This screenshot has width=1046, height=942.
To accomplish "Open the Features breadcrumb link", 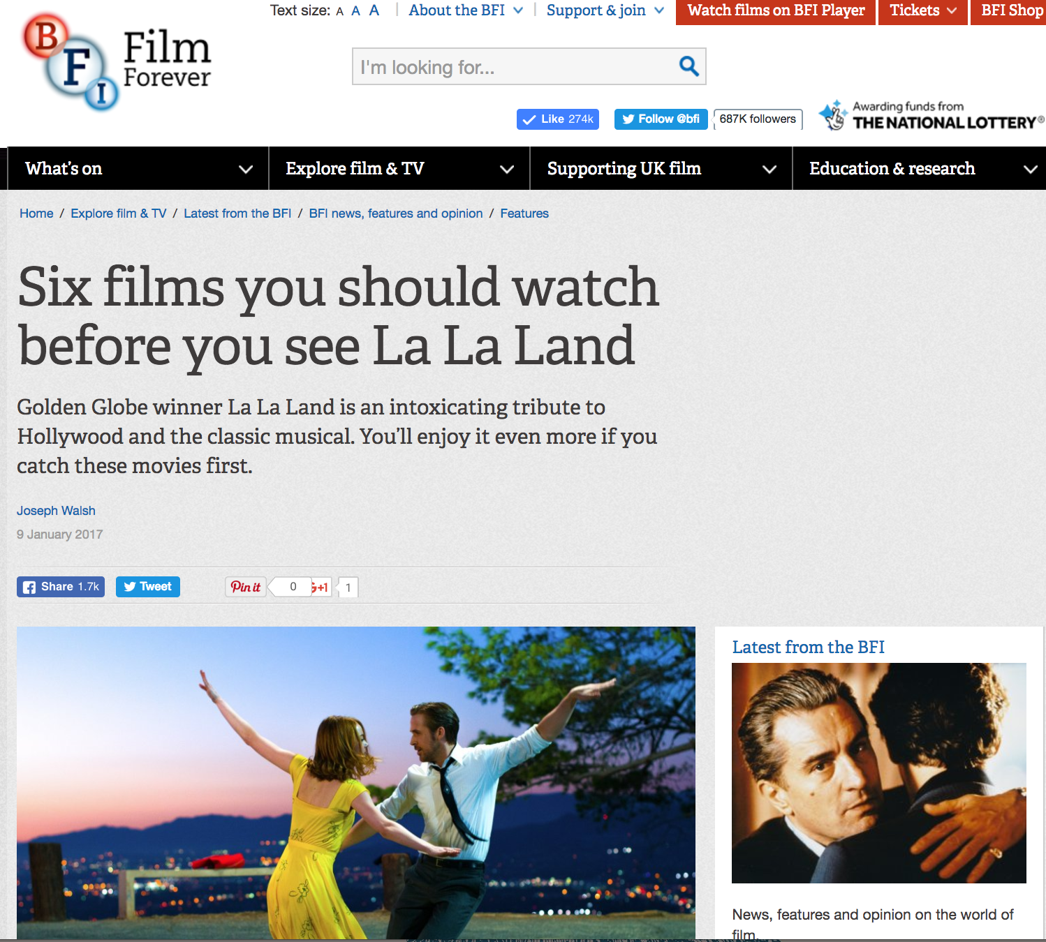I will click(524, 214).
